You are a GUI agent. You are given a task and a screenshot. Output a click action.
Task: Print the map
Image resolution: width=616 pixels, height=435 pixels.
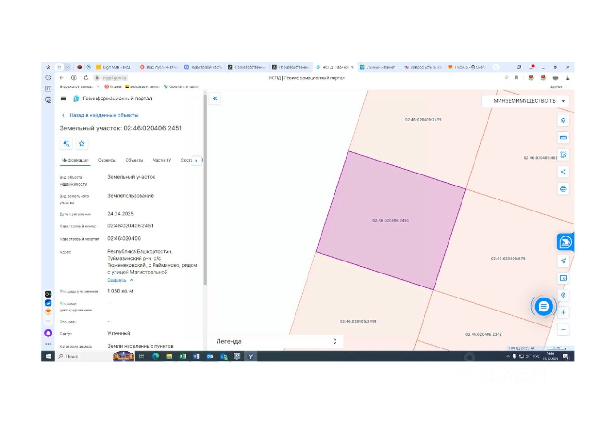click(564, 189)
